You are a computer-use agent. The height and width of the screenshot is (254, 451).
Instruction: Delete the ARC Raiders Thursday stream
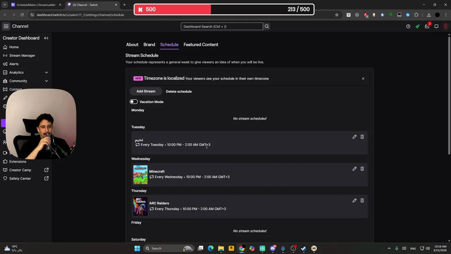[362, 200]
